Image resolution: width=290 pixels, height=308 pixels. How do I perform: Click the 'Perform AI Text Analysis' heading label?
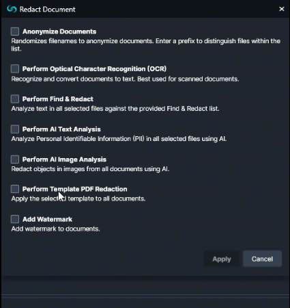pyautogui.click(x=61, y=129)
